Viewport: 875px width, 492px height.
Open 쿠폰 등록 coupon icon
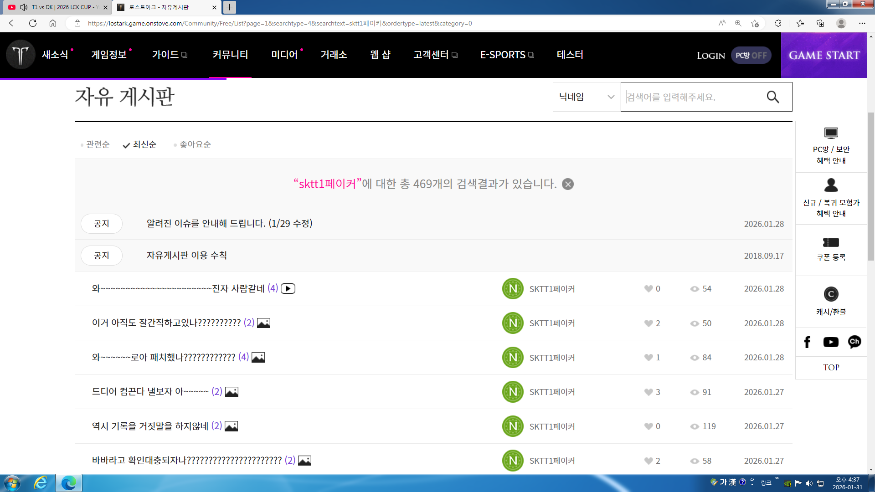(830, 242)
